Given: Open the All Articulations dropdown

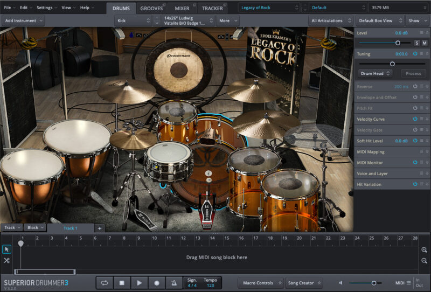Looking at the screenshot, I should pyautogui.click(x=331, y=20).
